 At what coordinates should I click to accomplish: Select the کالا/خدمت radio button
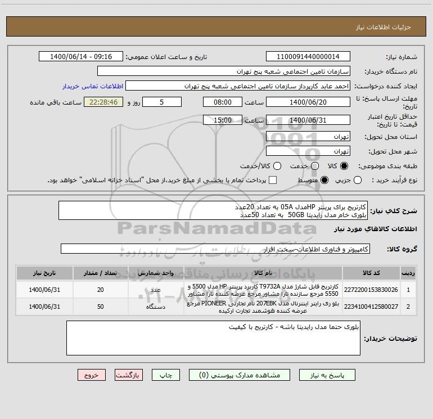click(x=277, y=166)
